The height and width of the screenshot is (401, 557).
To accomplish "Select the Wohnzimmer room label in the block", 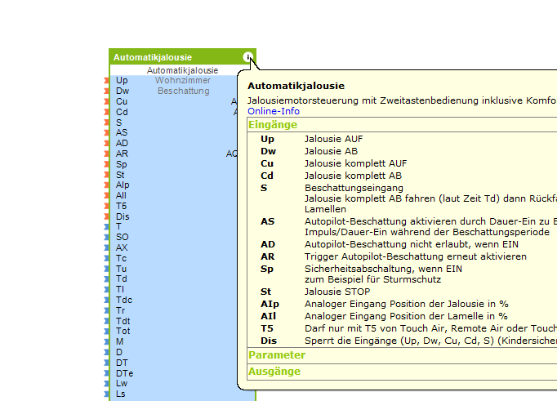I will pyautogui.click(x=183, y=80).
